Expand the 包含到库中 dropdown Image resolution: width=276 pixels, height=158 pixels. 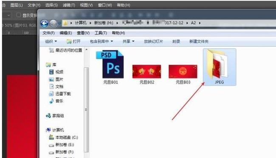pos(101,41)
